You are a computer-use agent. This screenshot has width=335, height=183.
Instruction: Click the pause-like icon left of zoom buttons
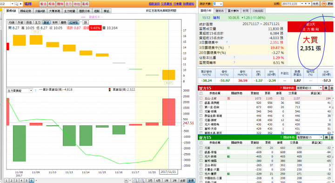point(126,181)
